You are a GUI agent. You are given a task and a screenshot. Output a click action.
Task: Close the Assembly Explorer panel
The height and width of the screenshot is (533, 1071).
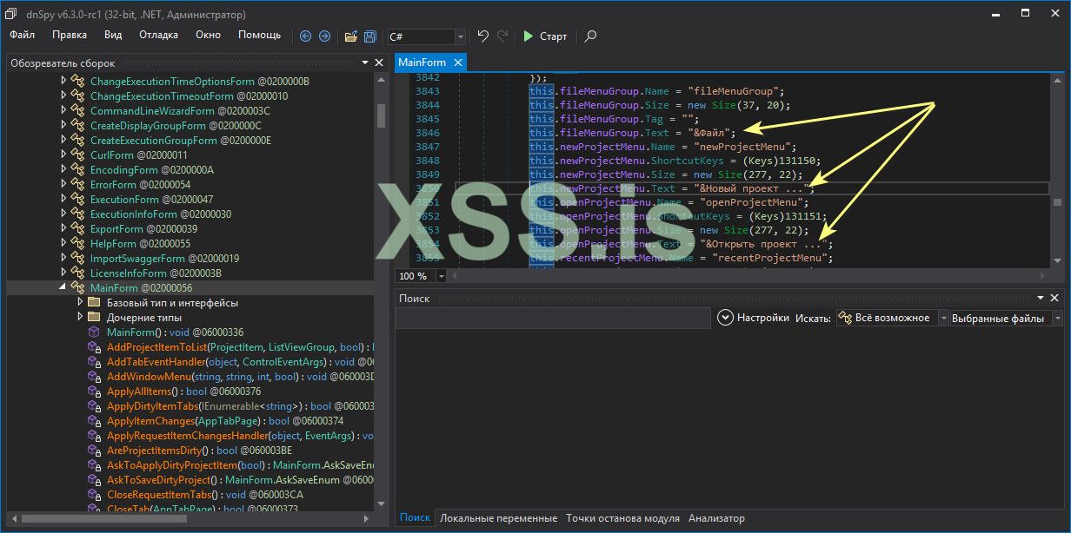pyautogui.click(x=379, y=63)
